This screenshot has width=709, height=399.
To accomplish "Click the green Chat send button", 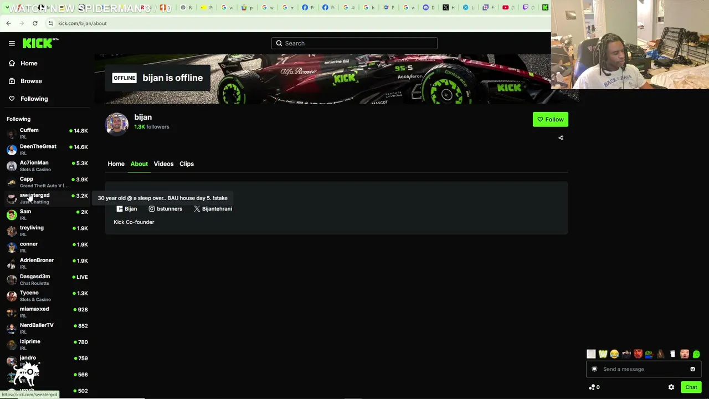I will pyautogui.click(x=691, y=387).
